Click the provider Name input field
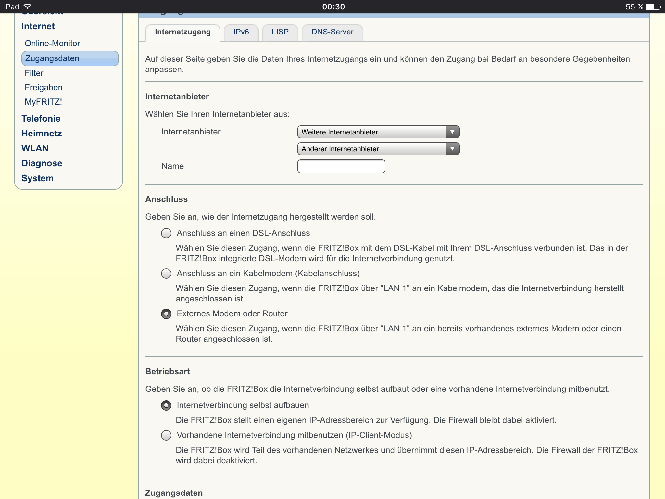This screenshot has height=499, width=665. click(x=341, y=166)
